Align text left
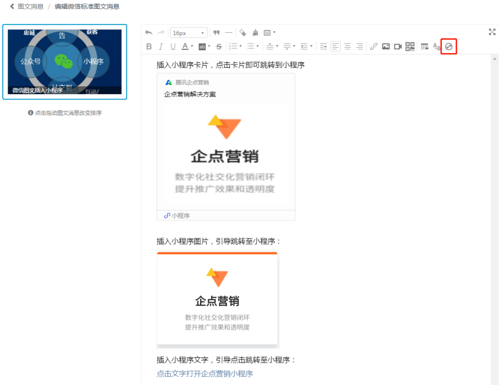501x385 pixels. (x=335, y=46)
